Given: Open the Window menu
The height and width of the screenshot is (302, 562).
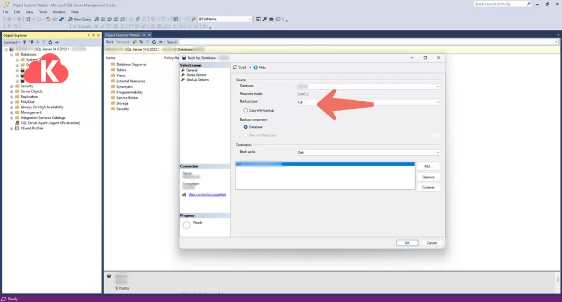Looking at the screenshot, I should click(x=59, y=12).
